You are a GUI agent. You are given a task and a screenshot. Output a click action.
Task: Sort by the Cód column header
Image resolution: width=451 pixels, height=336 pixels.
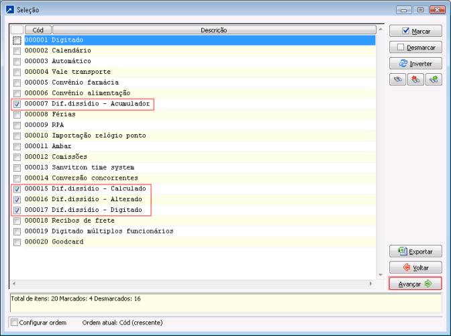[x=38, y=30]
